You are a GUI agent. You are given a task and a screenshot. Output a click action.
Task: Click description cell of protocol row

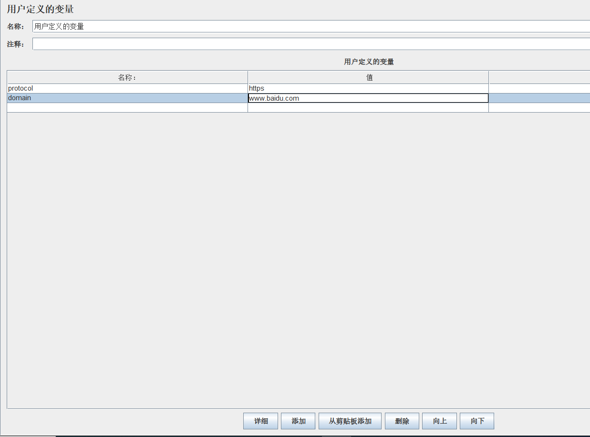(x=539, y=88)
